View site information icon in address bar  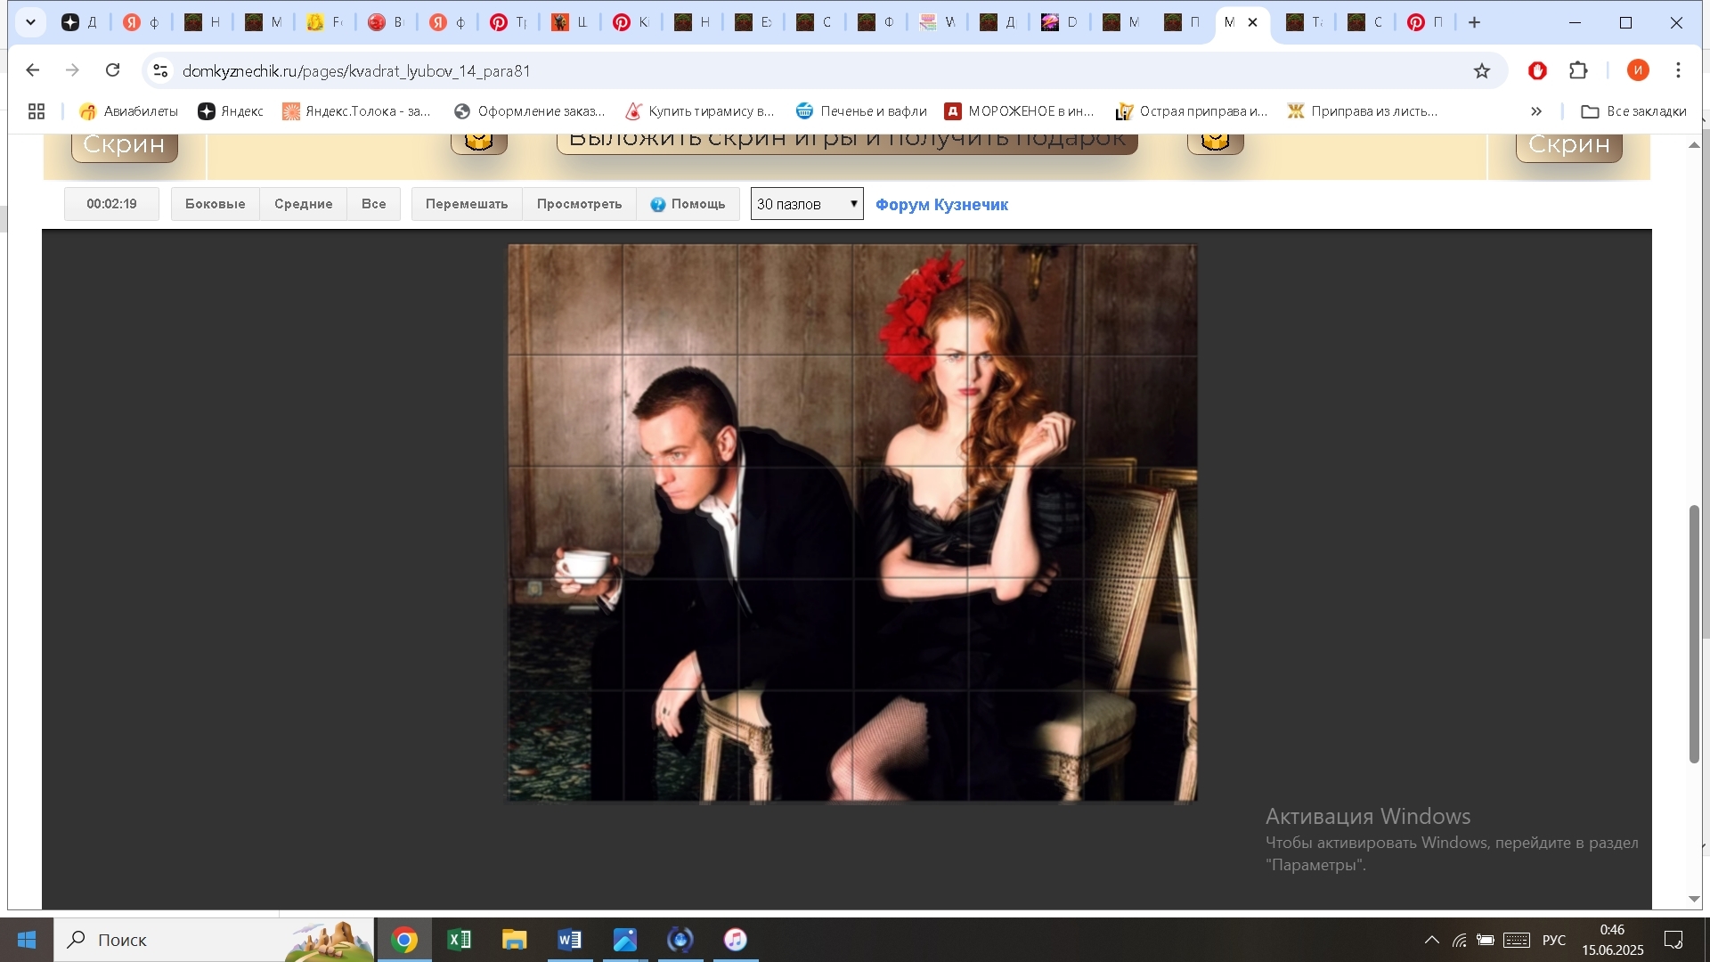(x=160, y=70)
